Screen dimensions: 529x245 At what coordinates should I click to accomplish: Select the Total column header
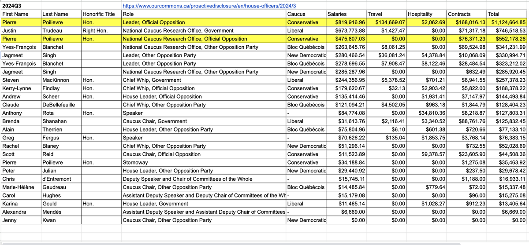tap(507, 14)
